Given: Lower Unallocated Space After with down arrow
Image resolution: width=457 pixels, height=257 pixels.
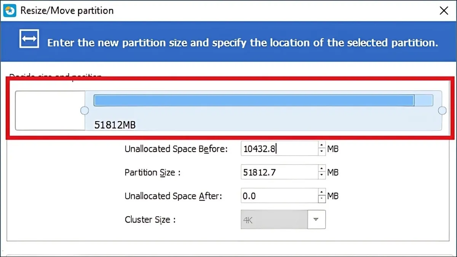Looking at the screenshot, I should [322, 199].
